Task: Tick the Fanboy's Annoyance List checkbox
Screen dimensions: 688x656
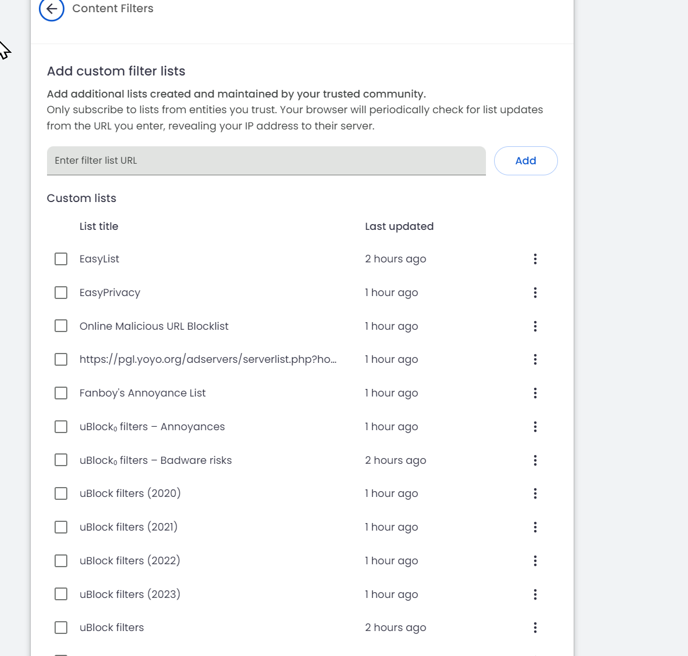Action: coord(61,393)
